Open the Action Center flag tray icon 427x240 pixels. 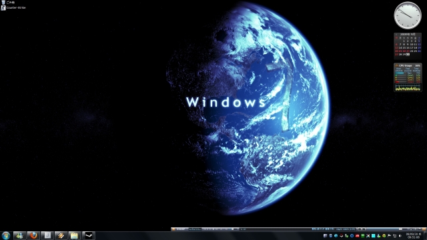(x=389, y=235)
